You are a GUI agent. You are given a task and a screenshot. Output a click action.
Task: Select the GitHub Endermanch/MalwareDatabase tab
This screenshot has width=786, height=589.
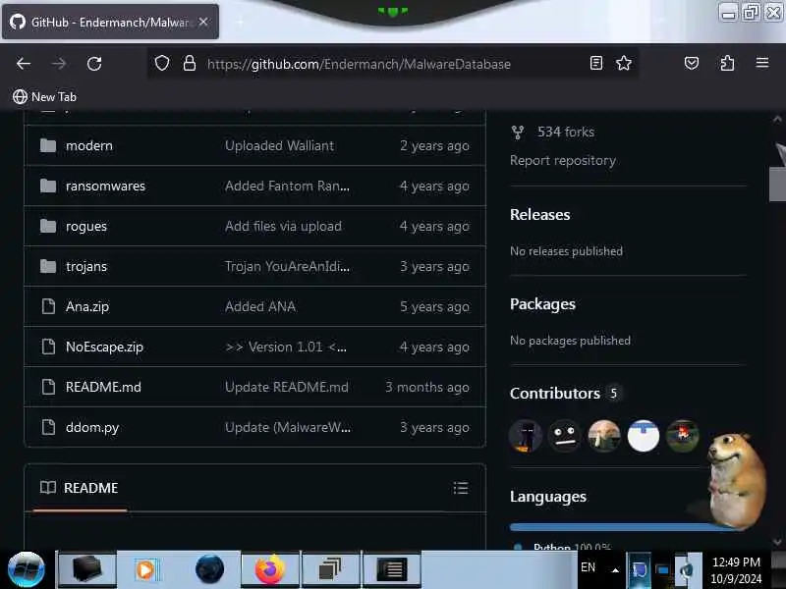pos(110,22)
